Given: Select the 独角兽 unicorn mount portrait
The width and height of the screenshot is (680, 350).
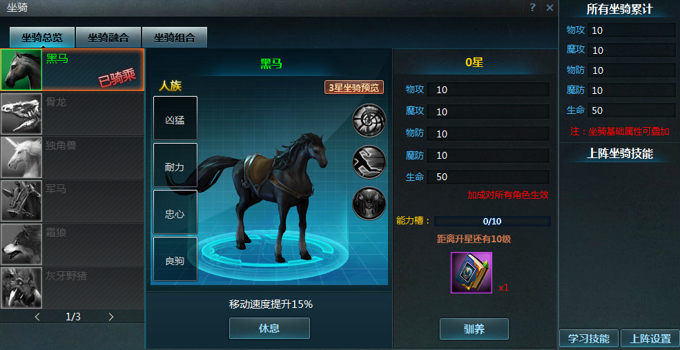Looking at the screenshot, I should point(21,157).
